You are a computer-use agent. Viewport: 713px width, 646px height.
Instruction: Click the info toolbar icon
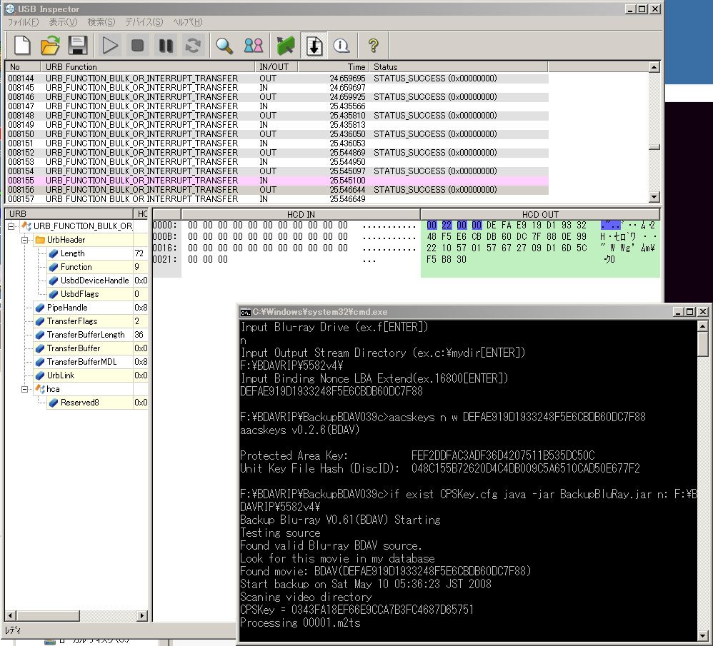[341, 46]
